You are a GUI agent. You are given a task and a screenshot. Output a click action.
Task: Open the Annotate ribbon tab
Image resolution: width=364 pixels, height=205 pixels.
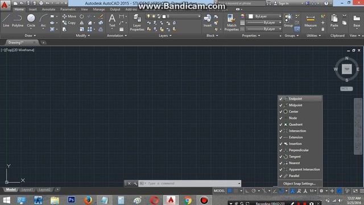pyautogui.click(x=48, y=9)
